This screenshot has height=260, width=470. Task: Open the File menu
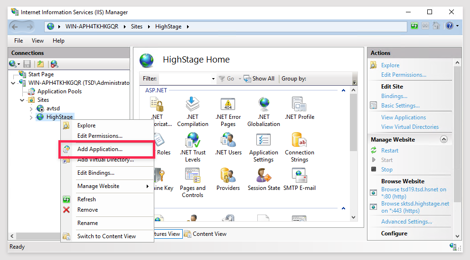19,41
